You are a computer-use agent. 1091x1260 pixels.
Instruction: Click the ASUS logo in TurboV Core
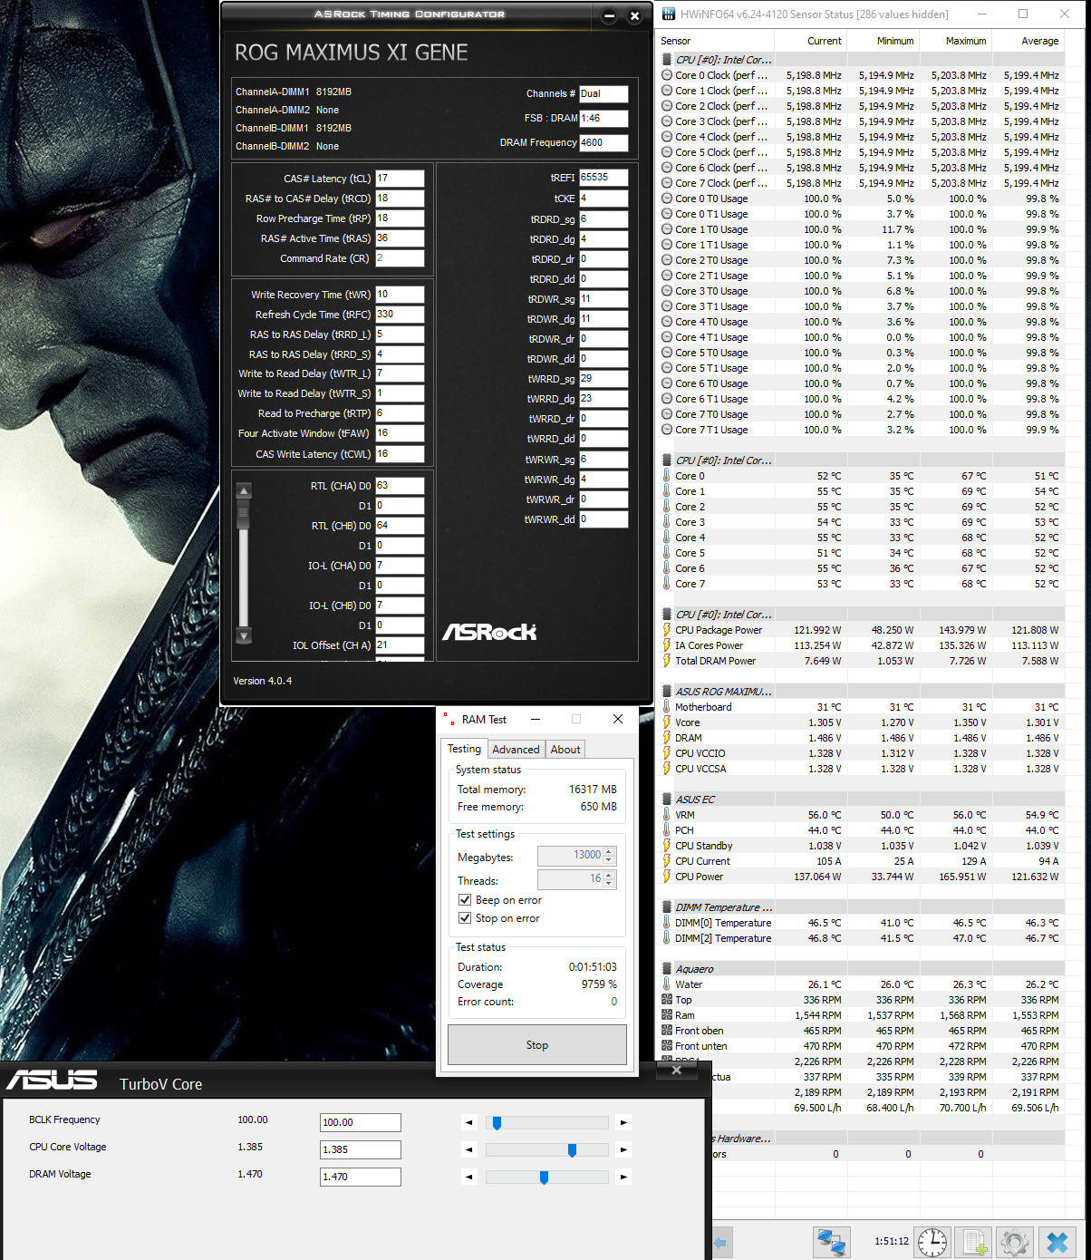coord(52,1080)
